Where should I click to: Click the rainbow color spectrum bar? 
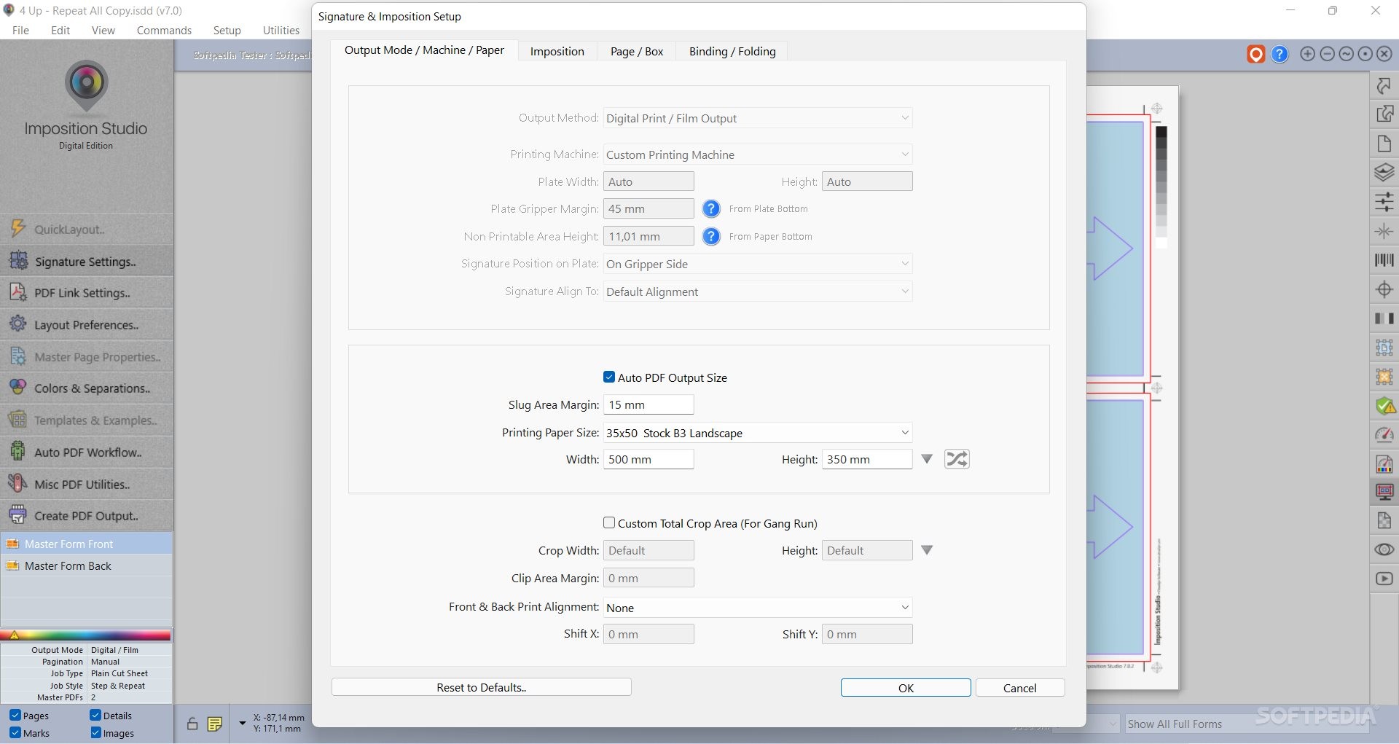[87, 635]
